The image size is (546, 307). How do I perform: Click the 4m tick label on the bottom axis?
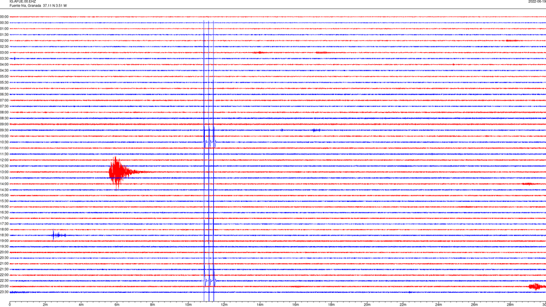click(81, 305)
